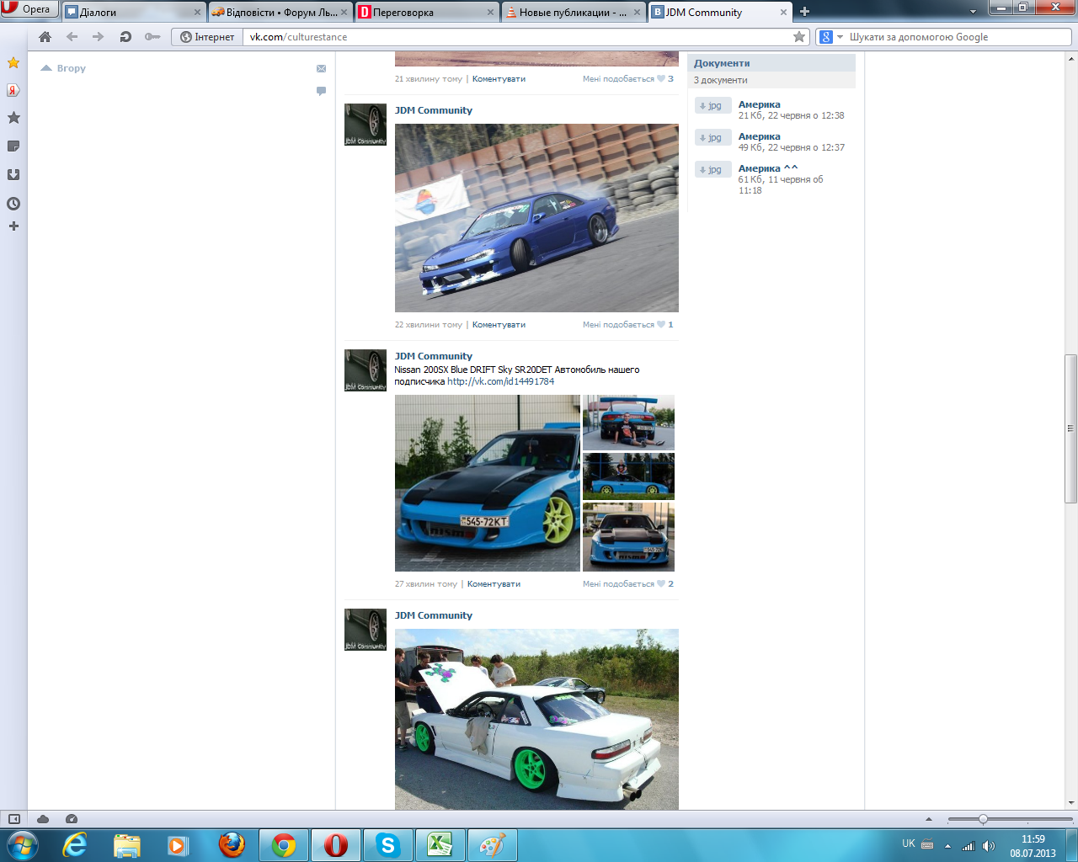The width and height of the screenshot is (1078, 862).
Task: Open Google Chrome from the taskbar
Action: (284, 844)
